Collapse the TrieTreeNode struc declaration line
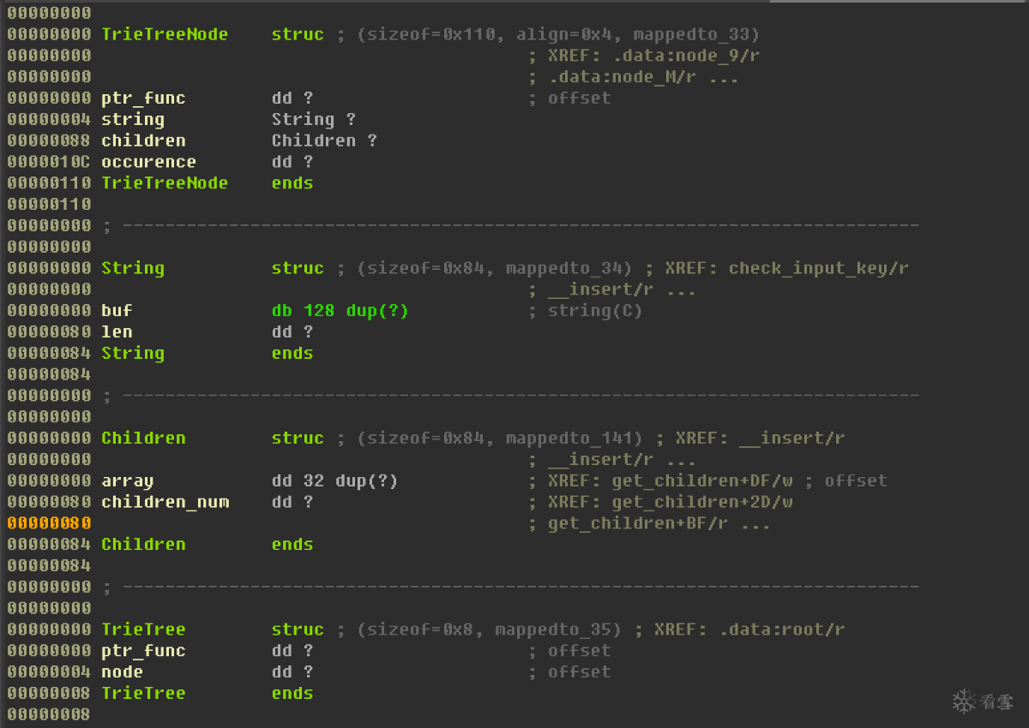This screenshot has height=728, width=1029. click(x=165, y=34)
